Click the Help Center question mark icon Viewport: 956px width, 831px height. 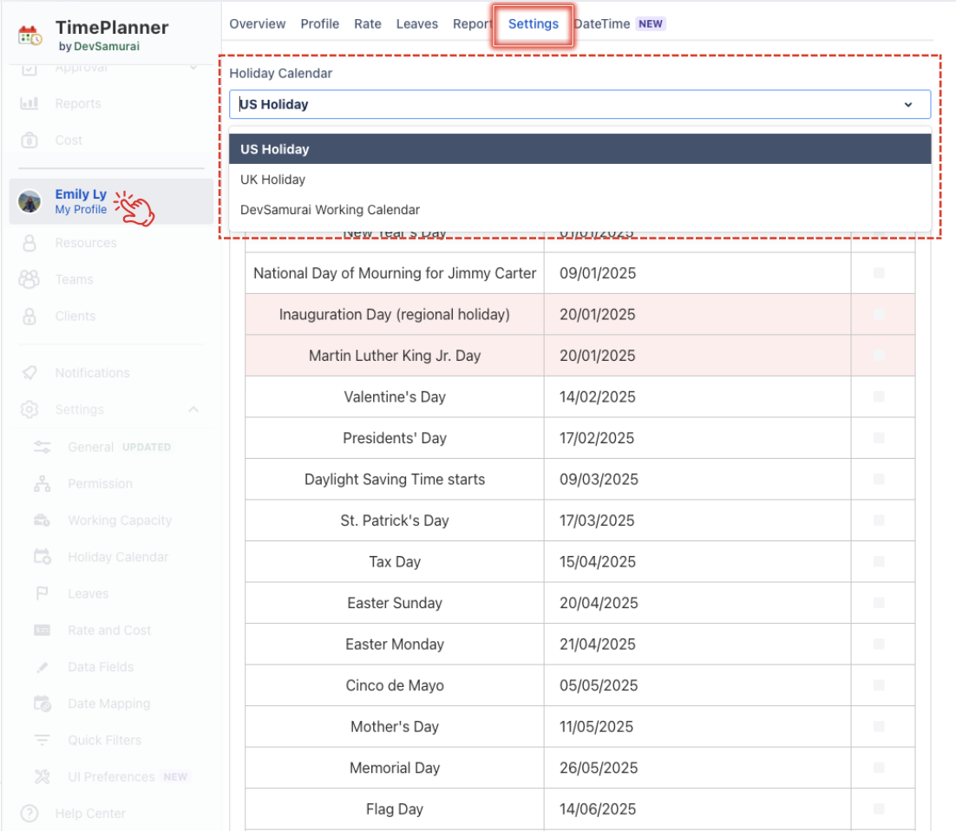click(x=29, y=814)
